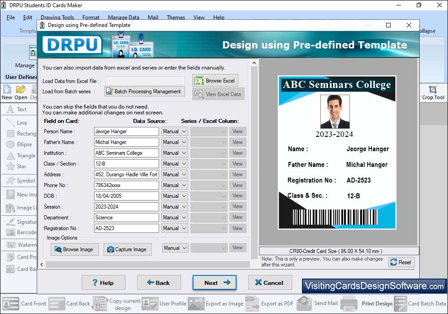
Task: Click Print Design
Action: tap(366, 304)
